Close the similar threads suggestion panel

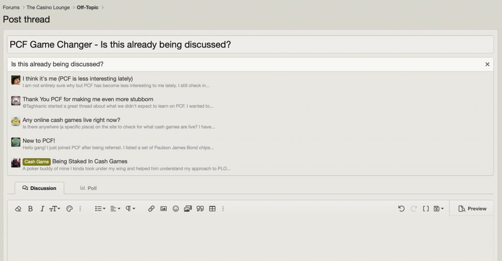pos(487,64)
